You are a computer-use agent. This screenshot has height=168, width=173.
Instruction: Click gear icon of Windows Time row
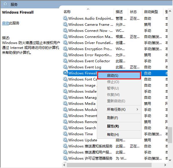point(65,134)
